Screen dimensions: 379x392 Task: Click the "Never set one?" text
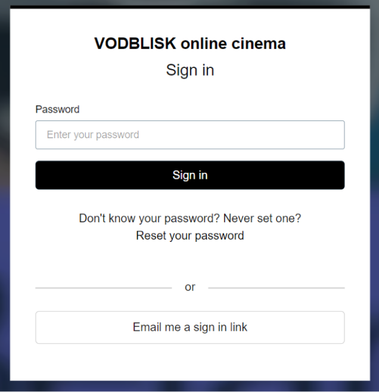tap(262, 218)
